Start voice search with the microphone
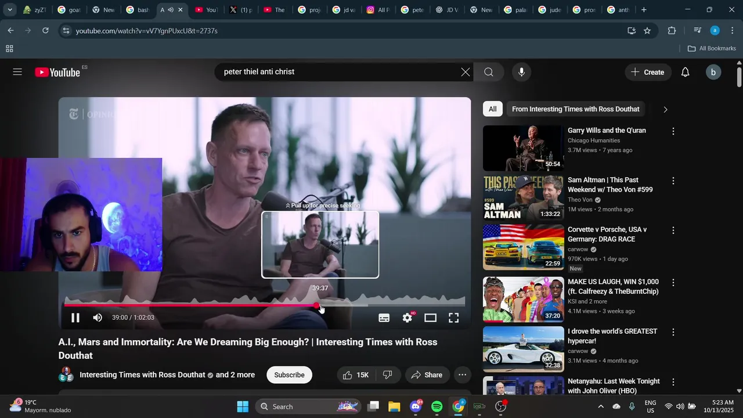Screen dimensions: 743x418 coord(521,72)
